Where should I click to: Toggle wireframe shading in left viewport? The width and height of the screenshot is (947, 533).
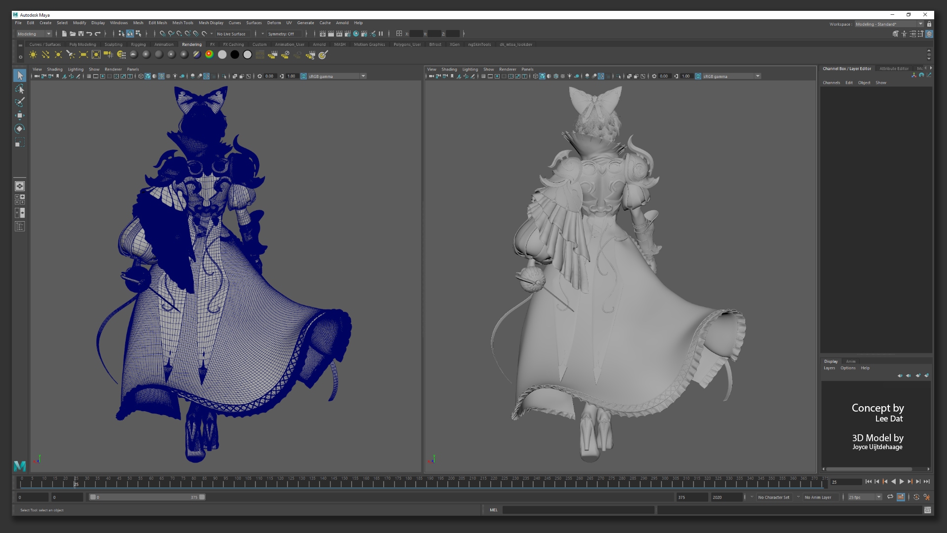[141, 76]
